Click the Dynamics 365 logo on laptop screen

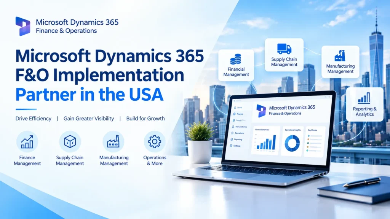point(261,111)
